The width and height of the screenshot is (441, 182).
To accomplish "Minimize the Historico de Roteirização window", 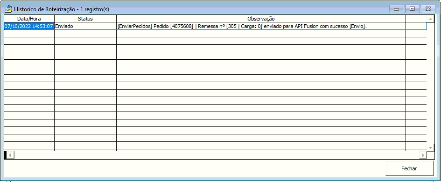I will click(397, 9).
